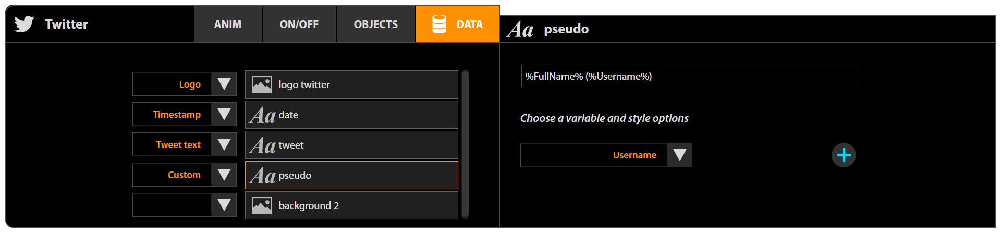
Task: Click the object list vertical scrollbar
Action: pyautogui.click(x=465, y=144)
